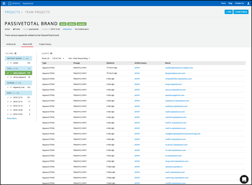Screen dimensions: 252x185
Task: Sort by the Datetime column header
Action: 110,63
